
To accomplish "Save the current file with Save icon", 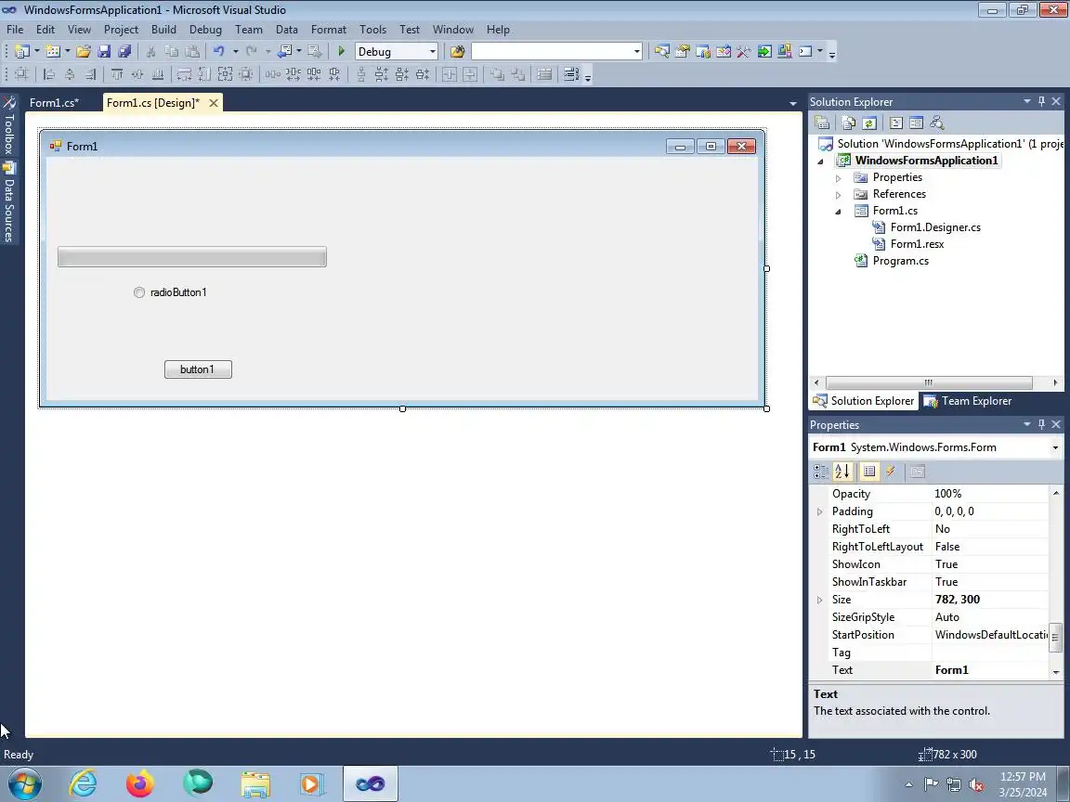I will (104, 51).
